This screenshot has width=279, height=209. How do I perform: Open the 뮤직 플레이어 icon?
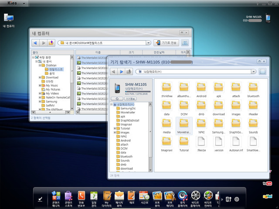[183, 199]
